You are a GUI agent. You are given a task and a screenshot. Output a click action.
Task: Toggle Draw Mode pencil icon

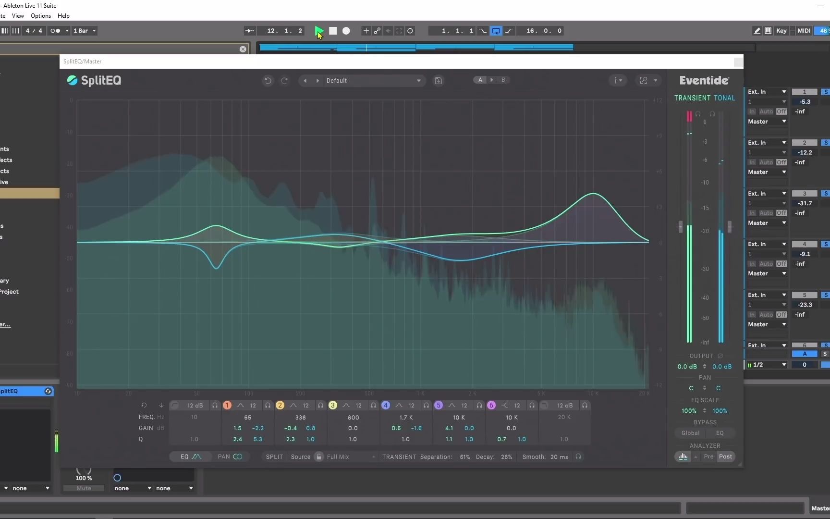pos(757,31)
